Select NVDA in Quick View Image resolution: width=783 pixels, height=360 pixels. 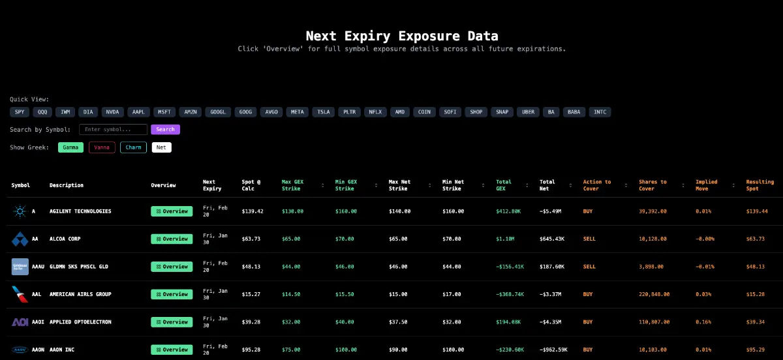click(112, 112)
